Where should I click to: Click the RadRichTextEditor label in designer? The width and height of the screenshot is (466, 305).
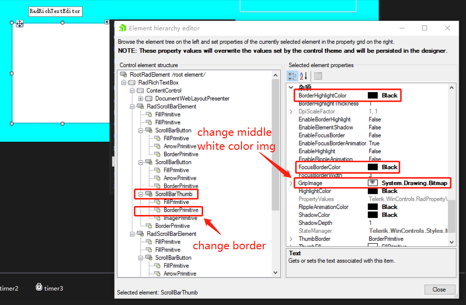tap(55, 11)
